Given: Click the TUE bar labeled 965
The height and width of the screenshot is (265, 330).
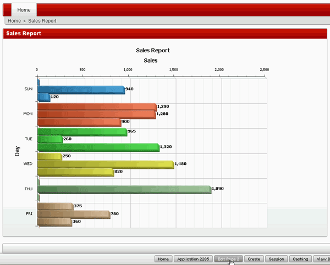Looking at the screenshot, I should (x=82, y=132).
